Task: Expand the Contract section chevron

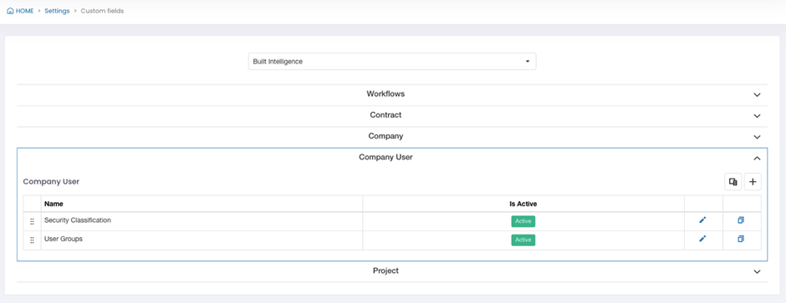Action: coord(757,115)
